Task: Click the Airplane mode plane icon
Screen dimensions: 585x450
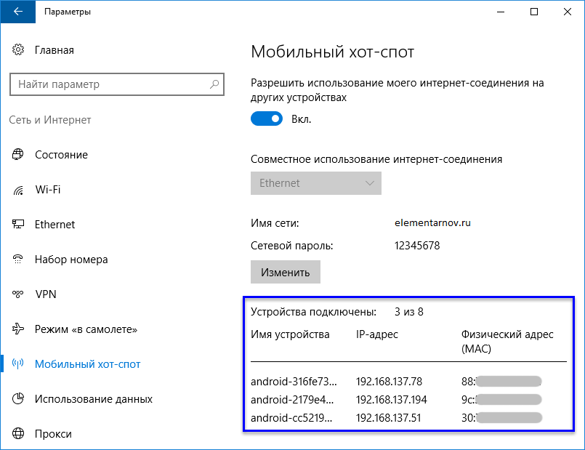Action: point(19,329)
